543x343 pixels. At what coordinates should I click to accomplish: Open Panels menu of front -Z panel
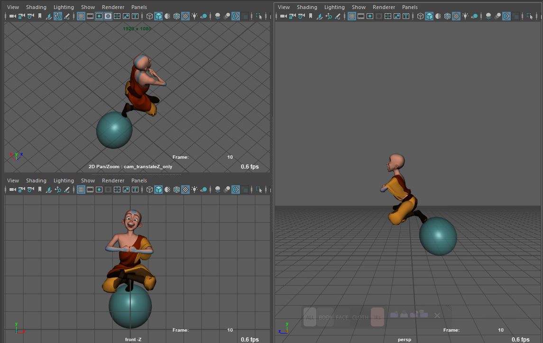(139, 181)
